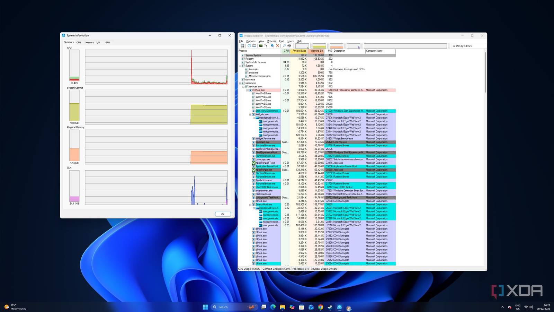Screen dimensions: 554x312
Task: Collapse the Widgets.exe process tree node
Action: 250,114
